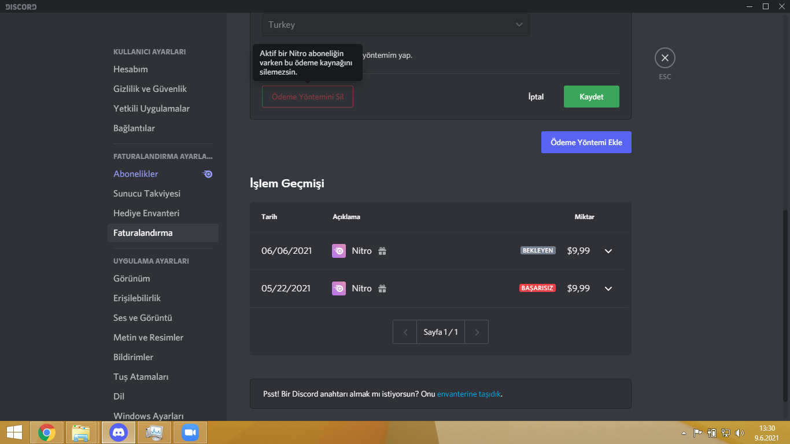This screenshot has width=790, height=444.
Task: Click the $9,99 amount in the BAŞARISIZ row
Action: (x=578, y=288)
